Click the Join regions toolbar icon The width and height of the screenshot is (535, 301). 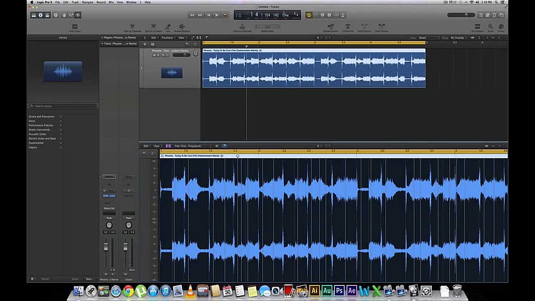168,28
